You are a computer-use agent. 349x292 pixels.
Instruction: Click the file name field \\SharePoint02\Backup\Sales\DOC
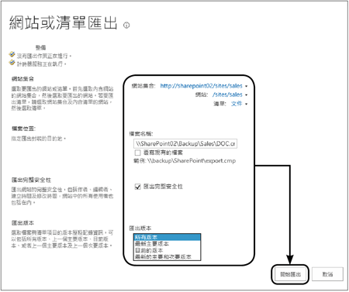(x=185, y=144)
